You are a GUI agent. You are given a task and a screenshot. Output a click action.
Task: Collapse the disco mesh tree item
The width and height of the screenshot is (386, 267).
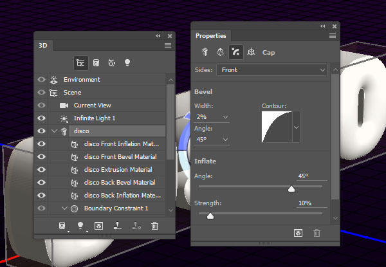(x=55, y=131)
